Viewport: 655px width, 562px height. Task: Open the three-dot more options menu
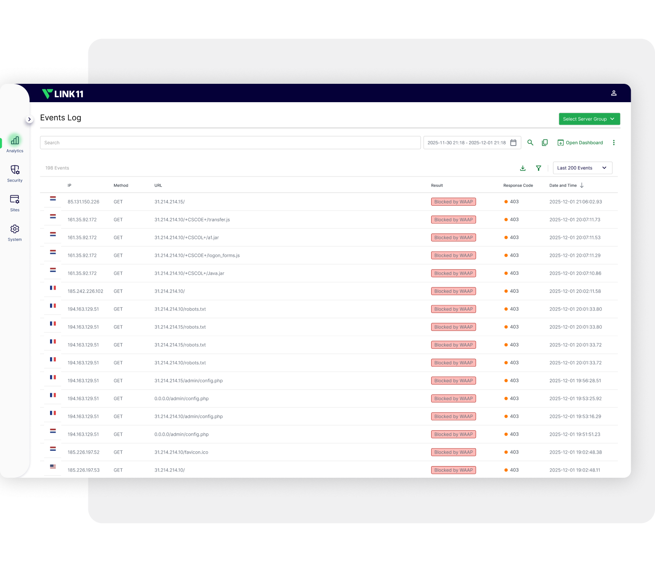pos(614,143)
